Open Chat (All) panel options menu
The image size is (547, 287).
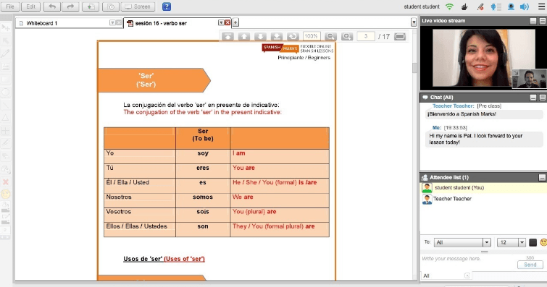point(543,98)
